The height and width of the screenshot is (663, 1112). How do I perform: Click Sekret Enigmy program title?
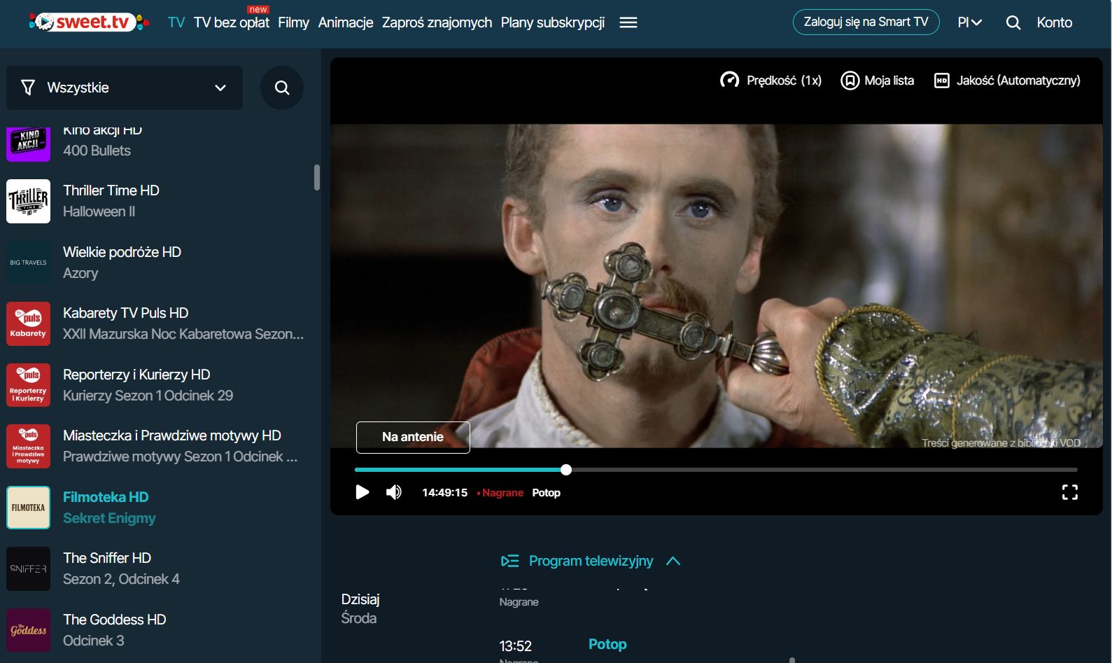click(109, 518)
